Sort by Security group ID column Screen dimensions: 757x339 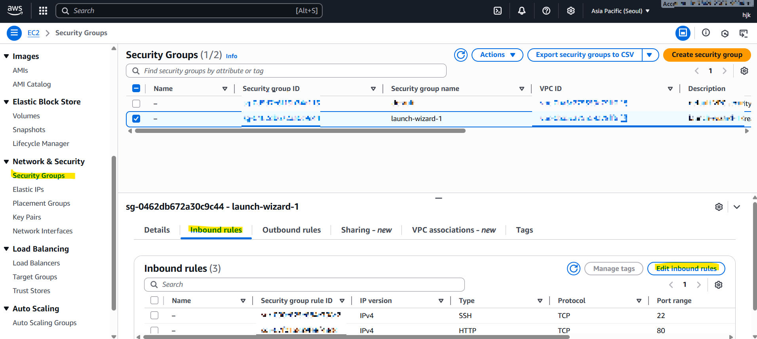click(x=373, y=89)
